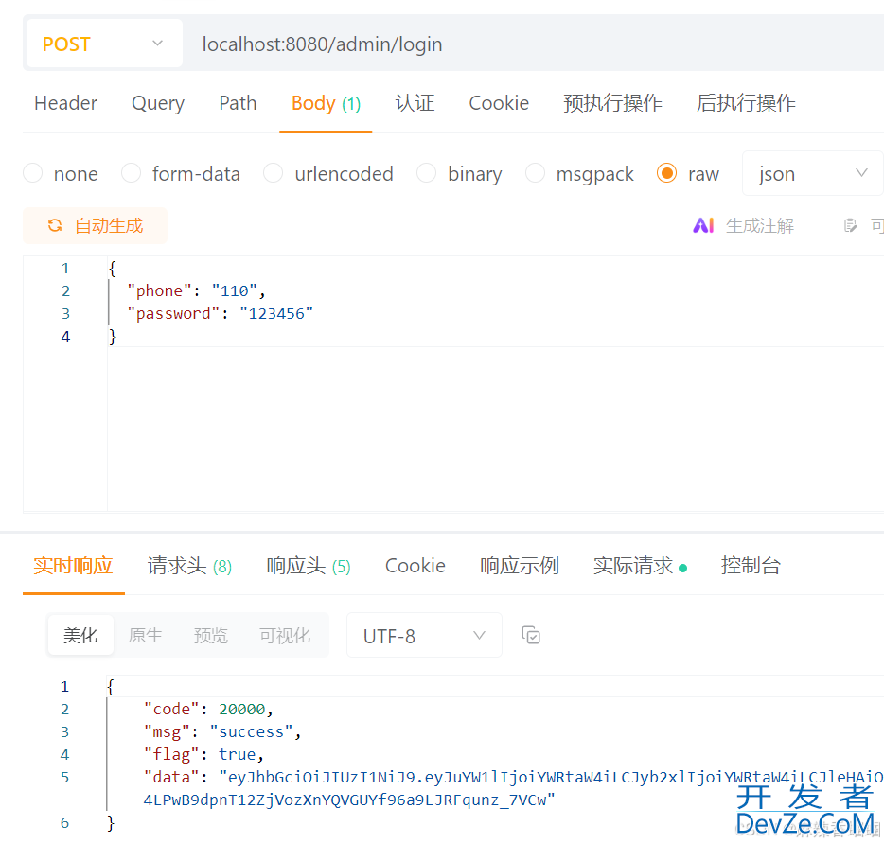The height and width of the screenshot is (844, 884).
Task: Open the 预执行操作 tab
Action: pyautogui.click(x=612, y=103)
